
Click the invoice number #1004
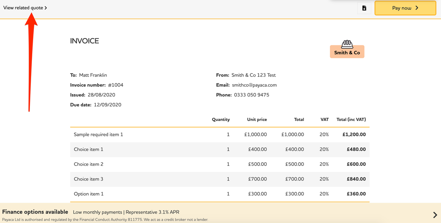pyautogui.click(x=116, y=85)
